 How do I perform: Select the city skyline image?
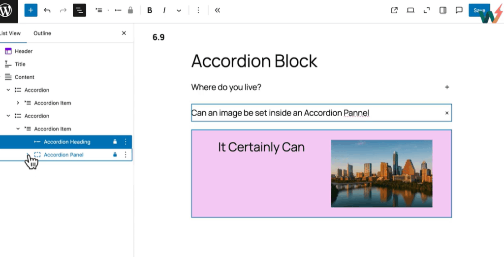pos(381,173)
